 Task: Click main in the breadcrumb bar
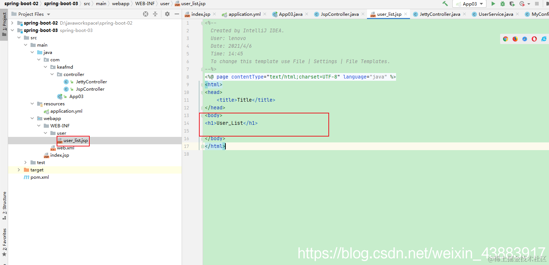[101, 3]
